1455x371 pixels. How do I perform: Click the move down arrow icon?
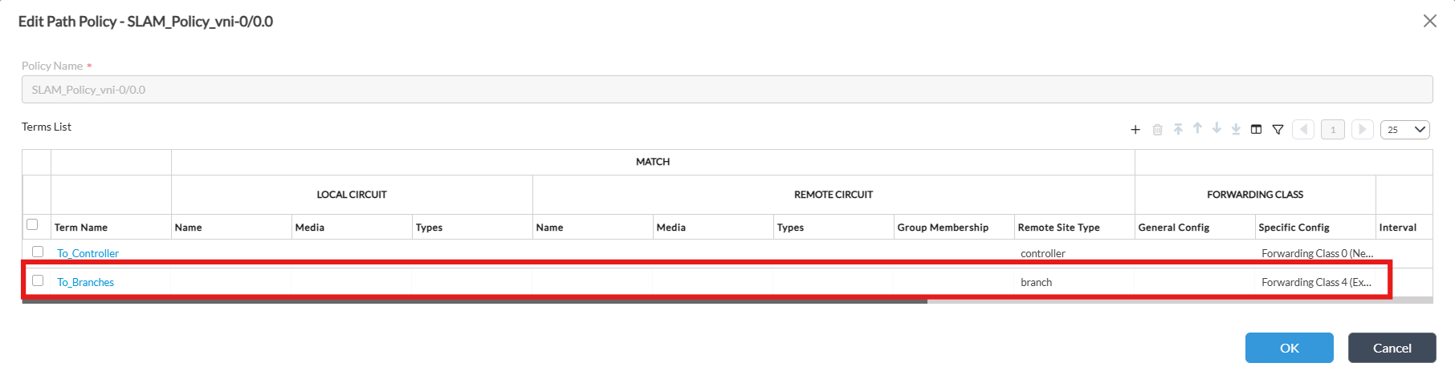(x=1217, y=128)
